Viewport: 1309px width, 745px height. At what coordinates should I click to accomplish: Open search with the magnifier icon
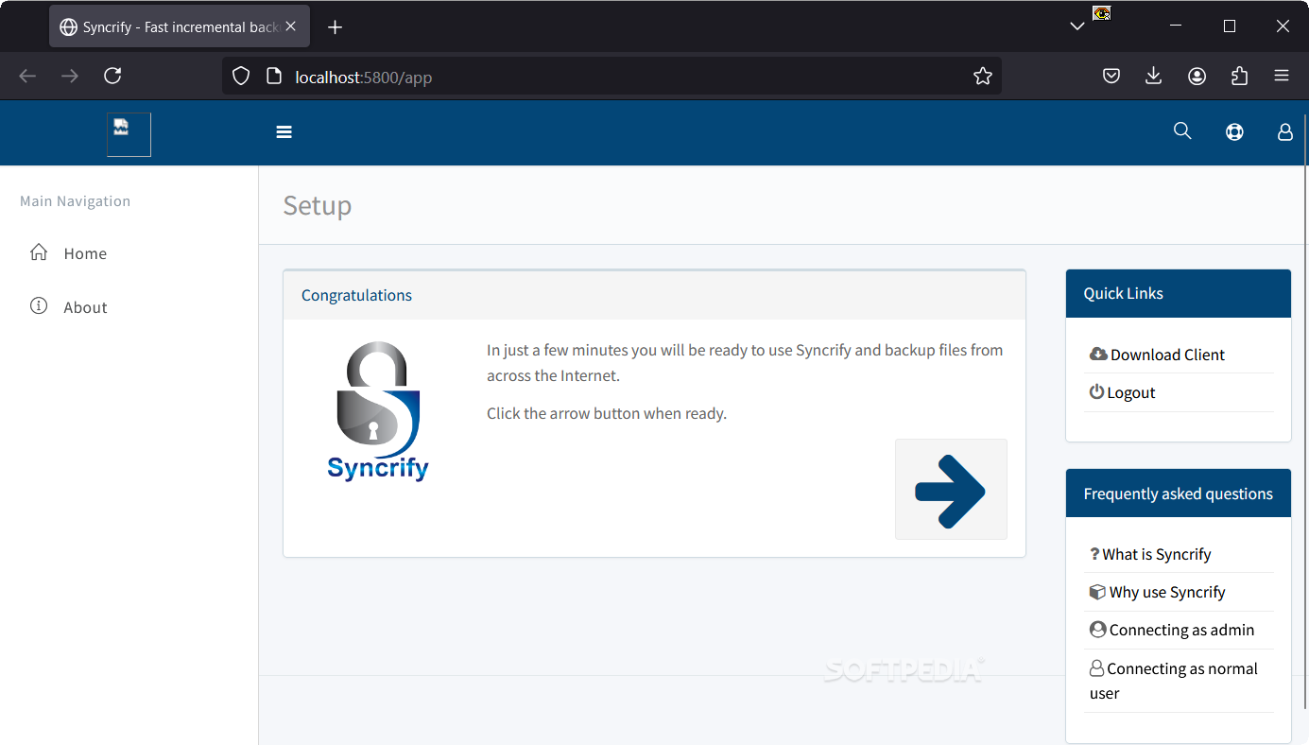(x=1182, y=131)
